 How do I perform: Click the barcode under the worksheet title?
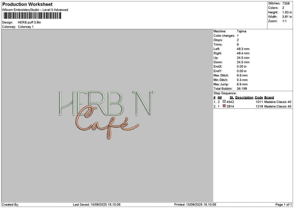click(x=32, y=16)
